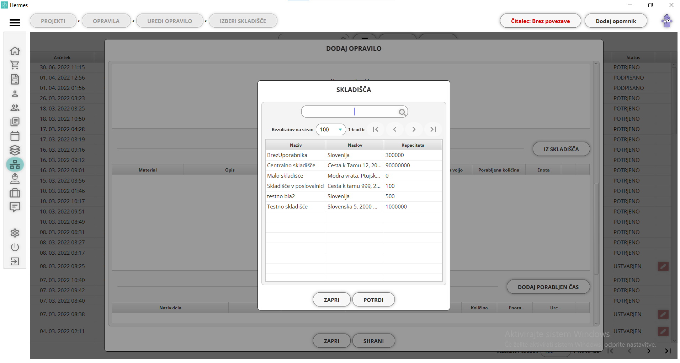The image size is (680, 363).
Task: Edit row dated 07. 03. 2022 08:38
Action: (663, 314)
